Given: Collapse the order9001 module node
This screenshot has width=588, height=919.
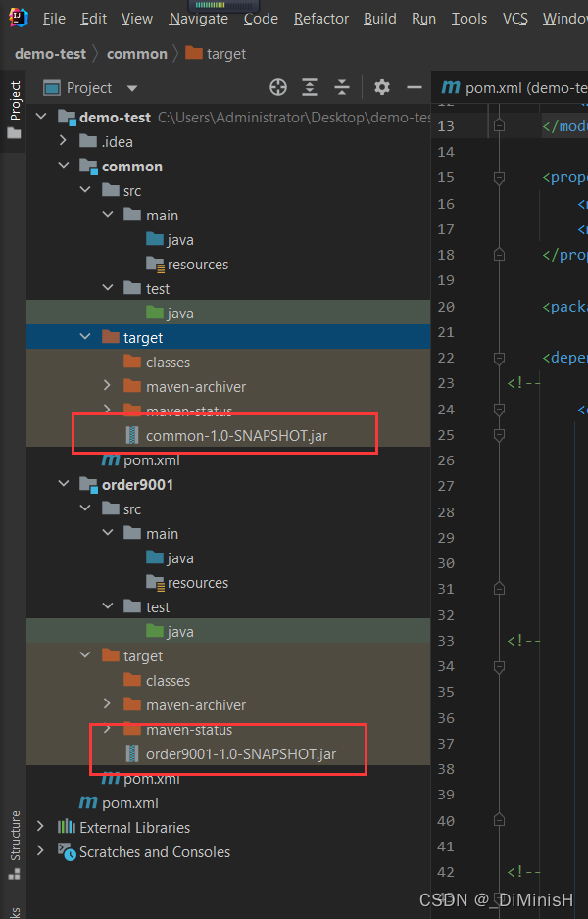Looking at the screenshot, I should (x=64, y=484).
